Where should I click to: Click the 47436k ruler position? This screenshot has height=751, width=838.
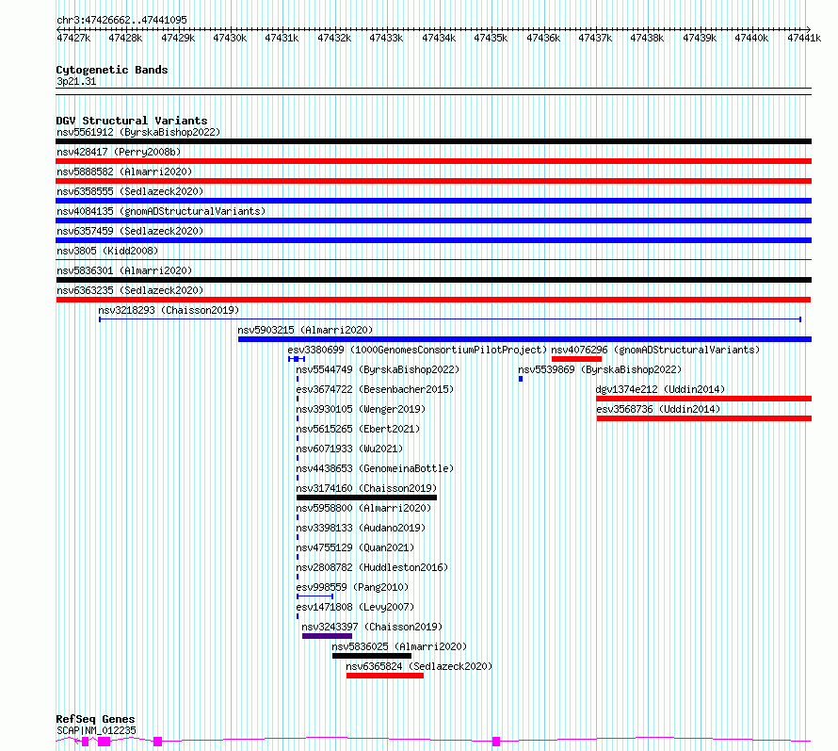tap(543, 38)
